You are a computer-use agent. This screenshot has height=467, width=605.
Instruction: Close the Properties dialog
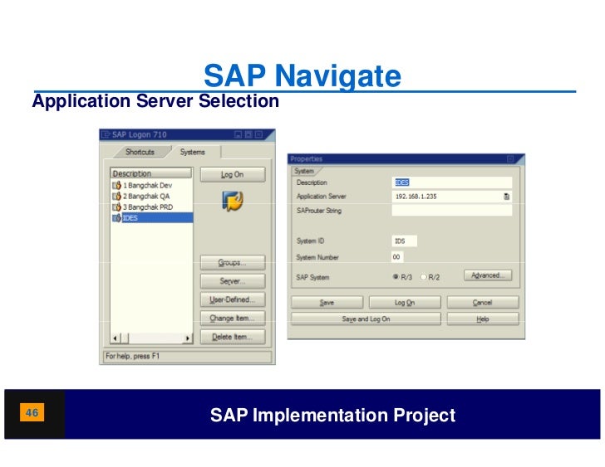[x=510, y=159]
